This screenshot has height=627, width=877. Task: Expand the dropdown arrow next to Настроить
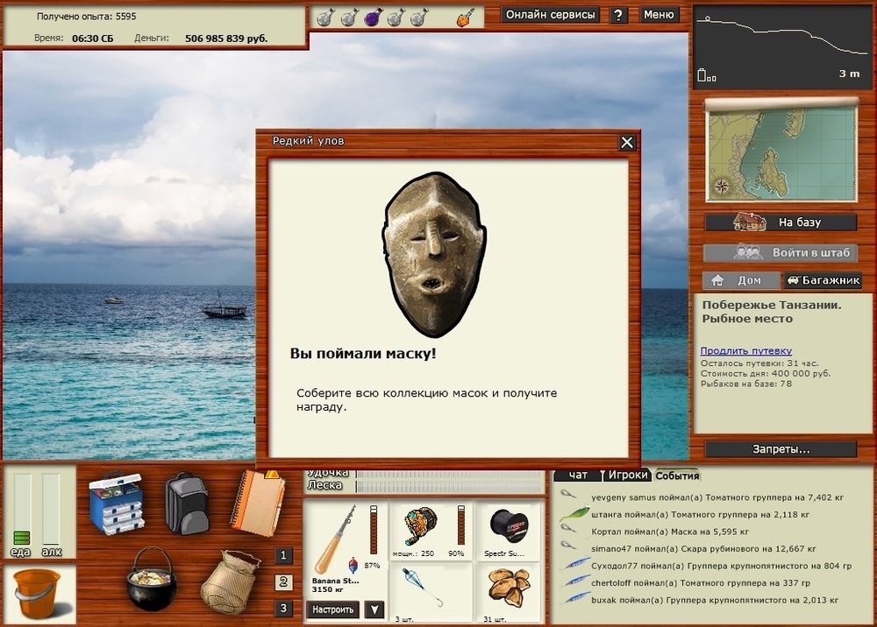click(x=374, y=609)
